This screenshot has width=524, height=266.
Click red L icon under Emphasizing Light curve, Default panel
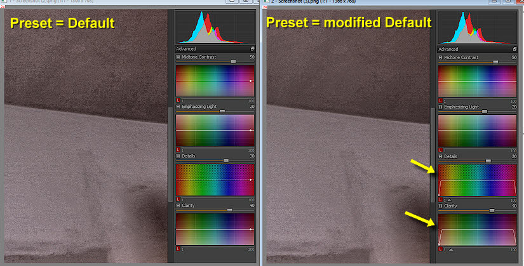178,150
